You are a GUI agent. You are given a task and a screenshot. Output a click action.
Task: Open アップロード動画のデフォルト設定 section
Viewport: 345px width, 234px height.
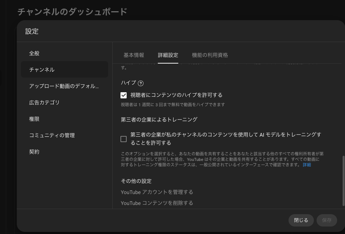pos(64,86)
